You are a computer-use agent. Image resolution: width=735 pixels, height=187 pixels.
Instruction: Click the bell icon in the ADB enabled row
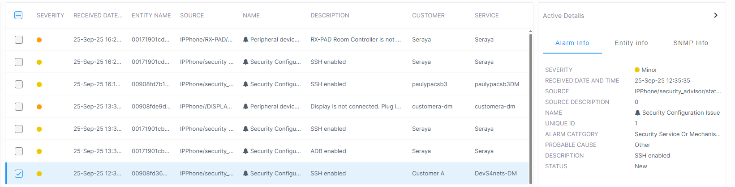click(245, 151)
